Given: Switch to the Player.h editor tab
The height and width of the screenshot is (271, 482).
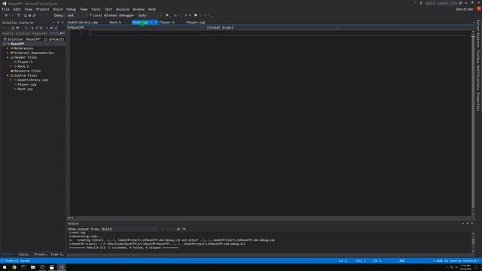Looking at the screenshot, I should click(x=167, y=22).
